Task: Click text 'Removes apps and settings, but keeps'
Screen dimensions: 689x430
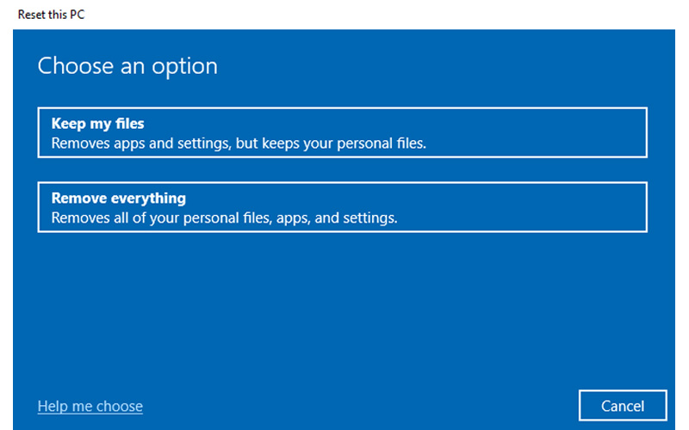Action: [172, 143]
